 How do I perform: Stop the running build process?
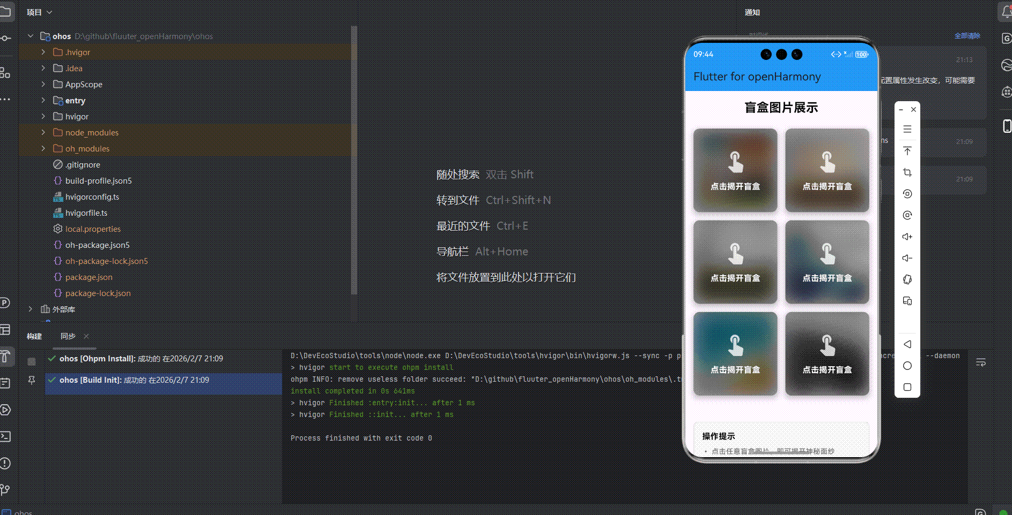pos(32,361)
